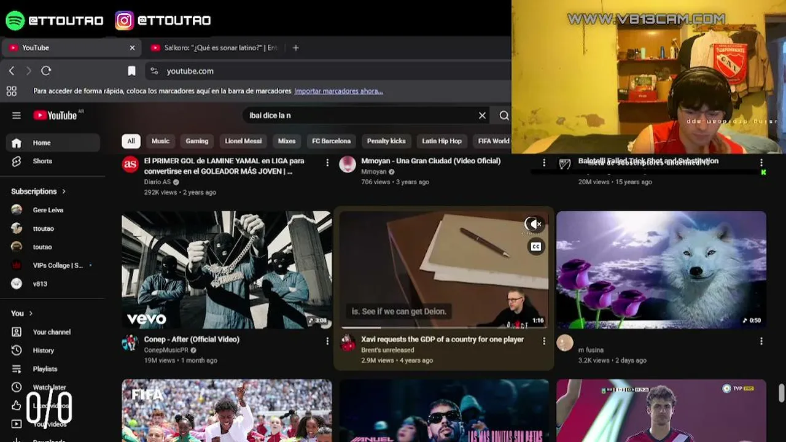786x442 pixels.
Task: Click the browser address bar showing youtube.com
Action: tap(329, 71)
